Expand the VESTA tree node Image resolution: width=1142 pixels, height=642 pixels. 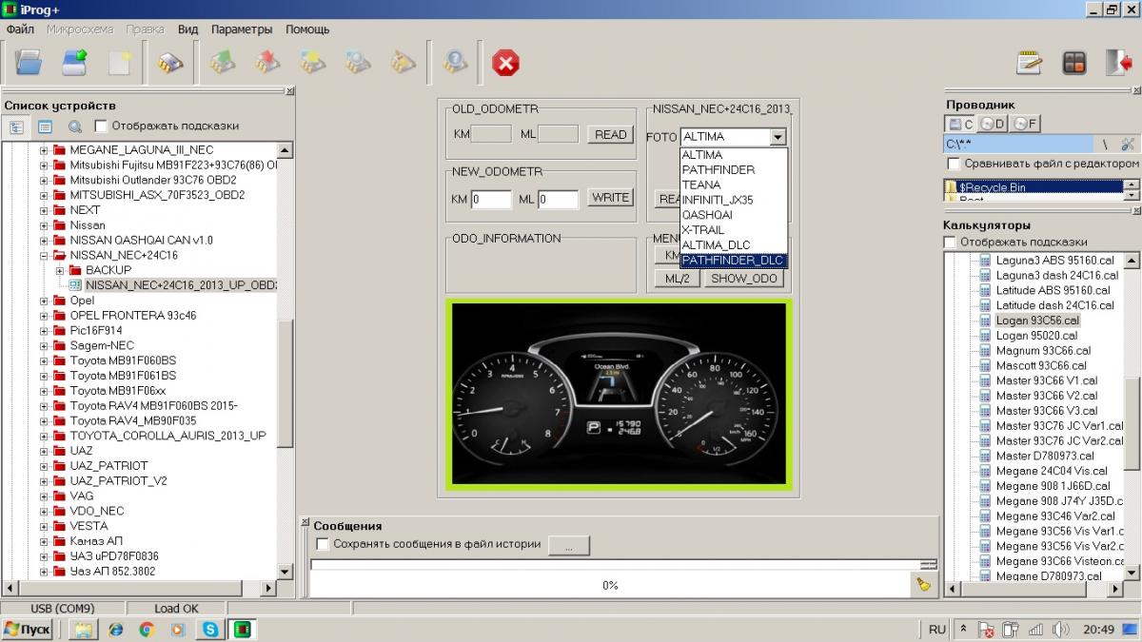[x=44, y=526]
